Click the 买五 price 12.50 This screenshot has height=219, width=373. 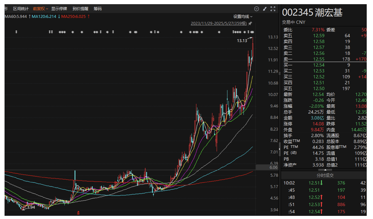319,89
